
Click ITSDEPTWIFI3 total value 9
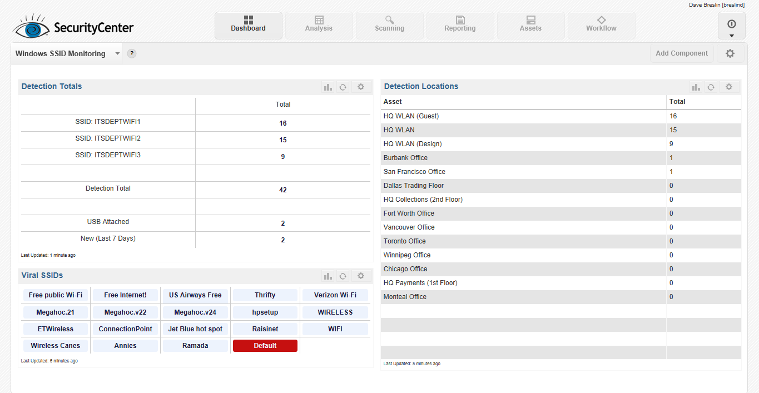[283, 157]
